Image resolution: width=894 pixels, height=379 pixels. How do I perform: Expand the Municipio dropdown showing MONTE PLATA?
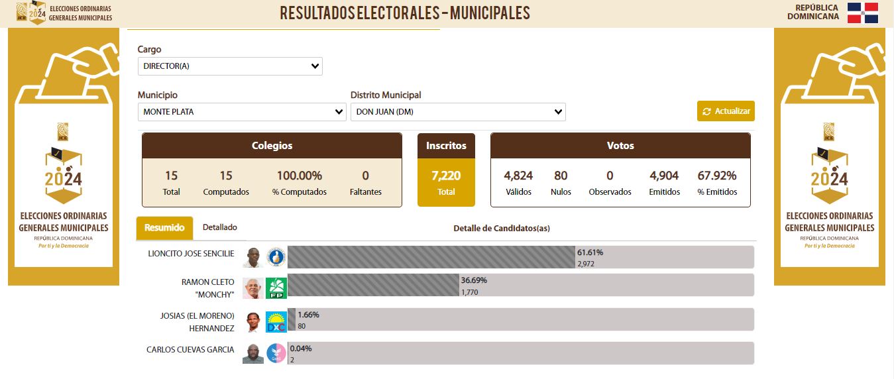click(x=242, y=112)
